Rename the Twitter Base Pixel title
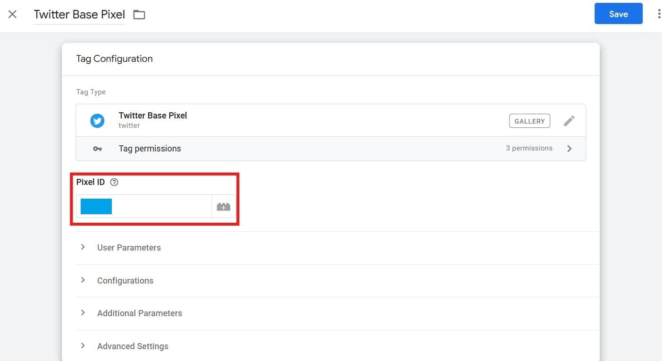This screenshot has width=662, height=361. click(79, 14)
